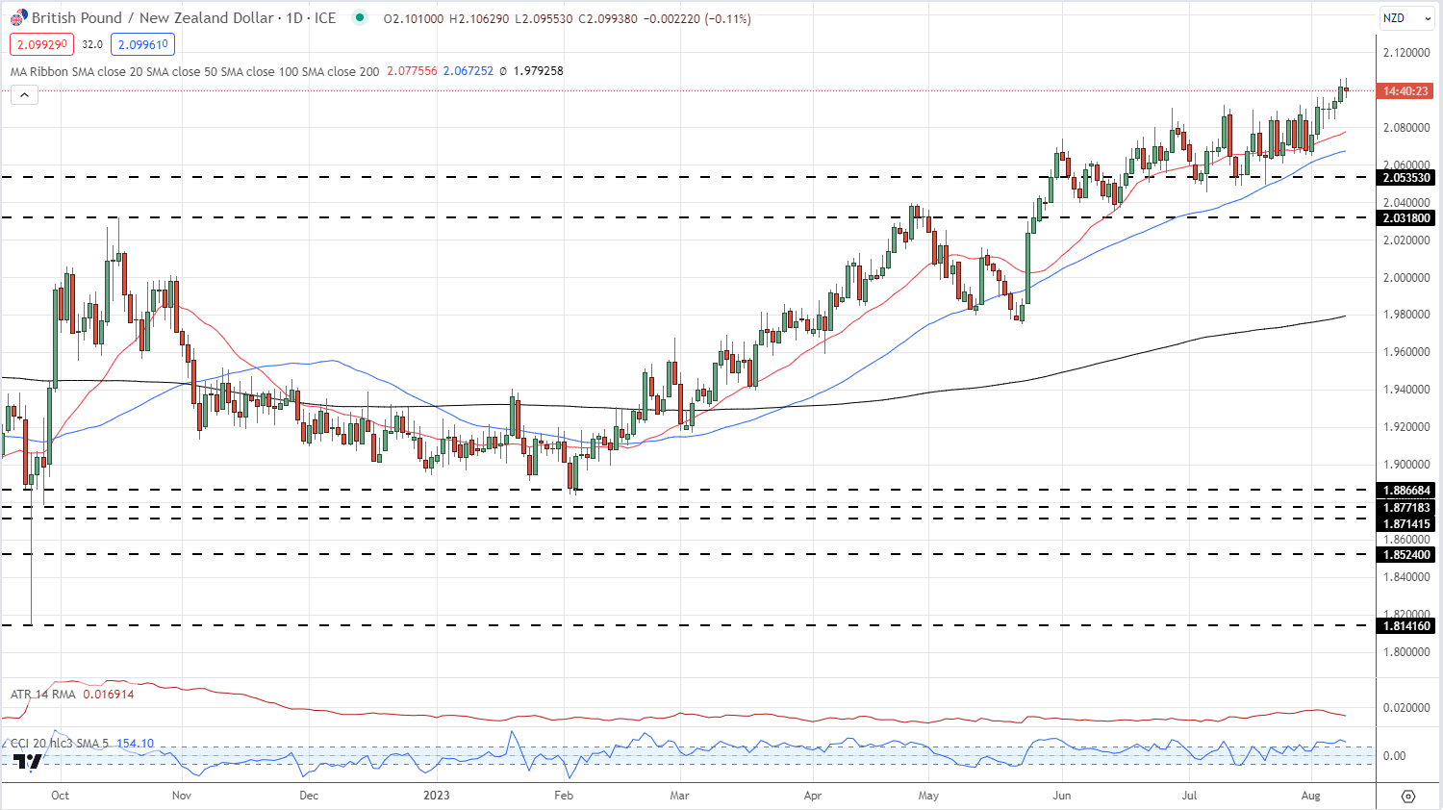
Task: Select horizontal line label 1.852400
Action: [x=1406, y=555]
